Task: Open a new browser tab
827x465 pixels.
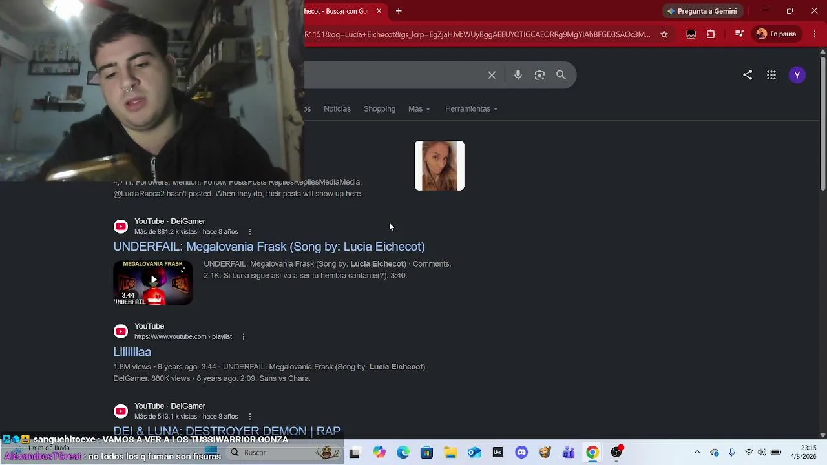Action: [x=399, y=11]
